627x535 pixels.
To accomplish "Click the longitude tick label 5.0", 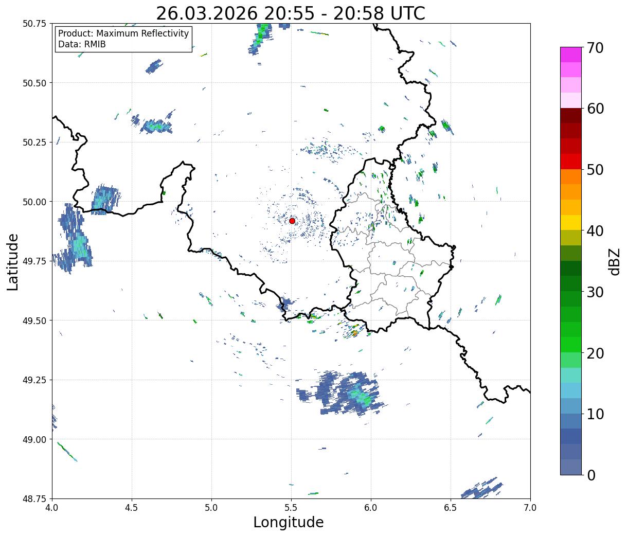I will pyautogui.click(x=211, y=508).
